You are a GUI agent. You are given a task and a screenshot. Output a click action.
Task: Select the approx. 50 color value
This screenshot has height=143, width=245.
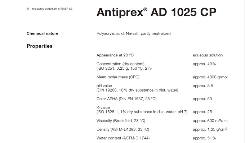202,99
